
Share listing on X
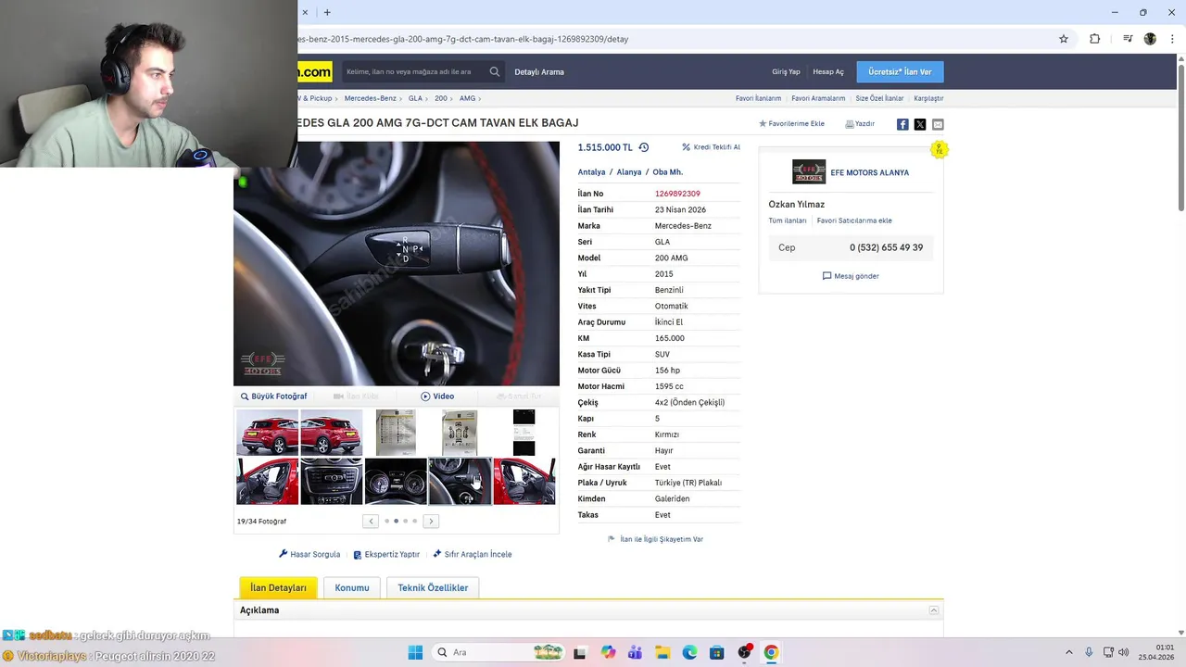[920, 124]
